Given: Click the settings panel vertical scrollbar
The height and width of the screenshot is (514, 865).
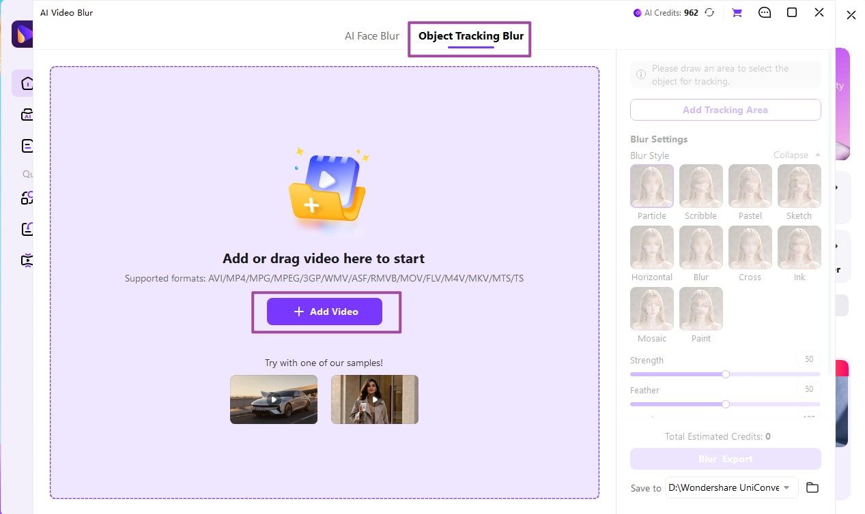Looking at the screenshot, I should 829,215.
